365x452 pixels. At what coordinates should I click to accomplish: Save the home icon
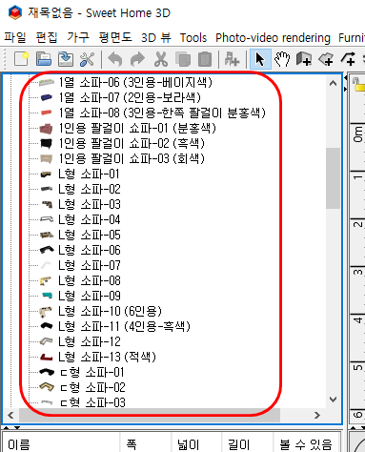[x=66, y=59]
